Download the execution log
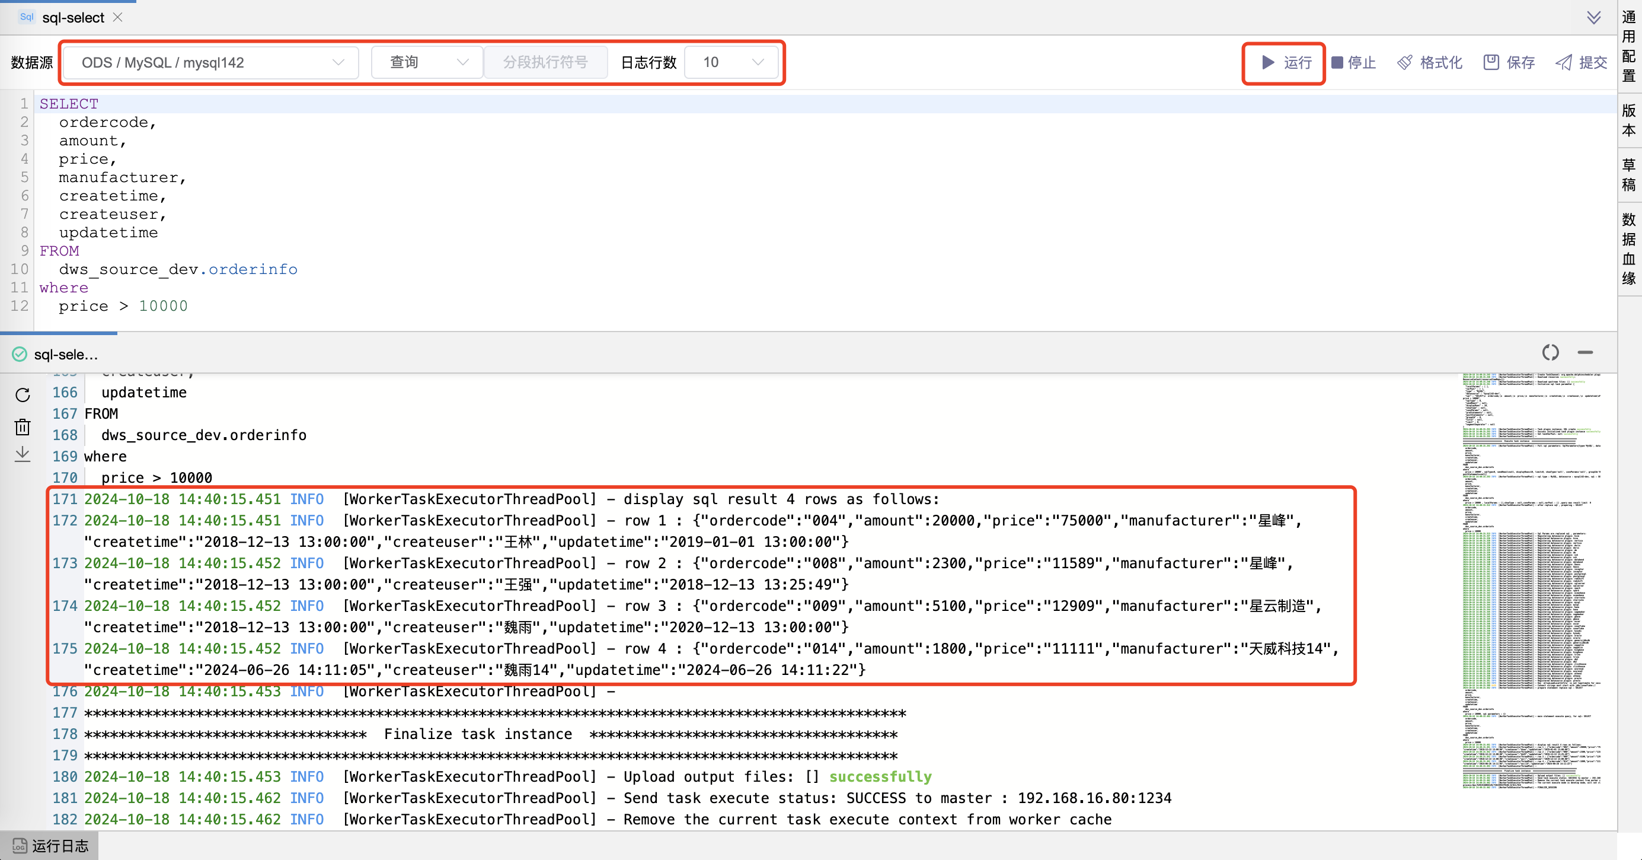The image size is (1642, 860). pos(23,454)
